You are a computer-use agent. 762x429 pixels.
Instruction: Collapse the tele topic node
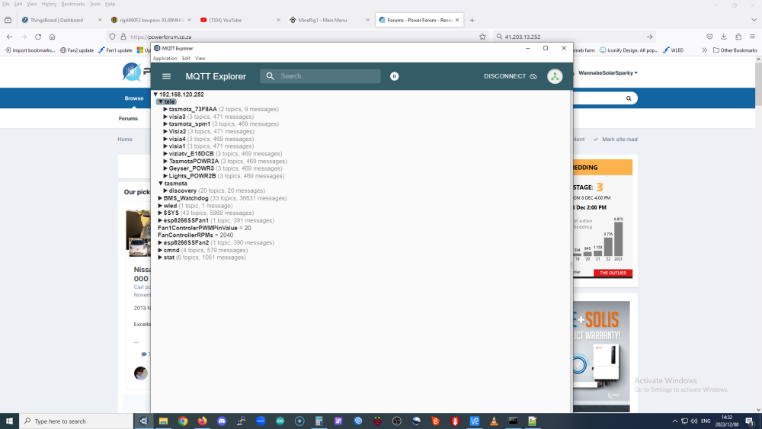pos(160,101)
